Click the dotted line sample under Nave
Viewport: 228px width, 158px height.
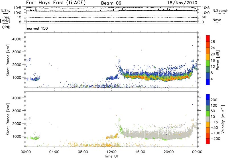tap(217, 23)
